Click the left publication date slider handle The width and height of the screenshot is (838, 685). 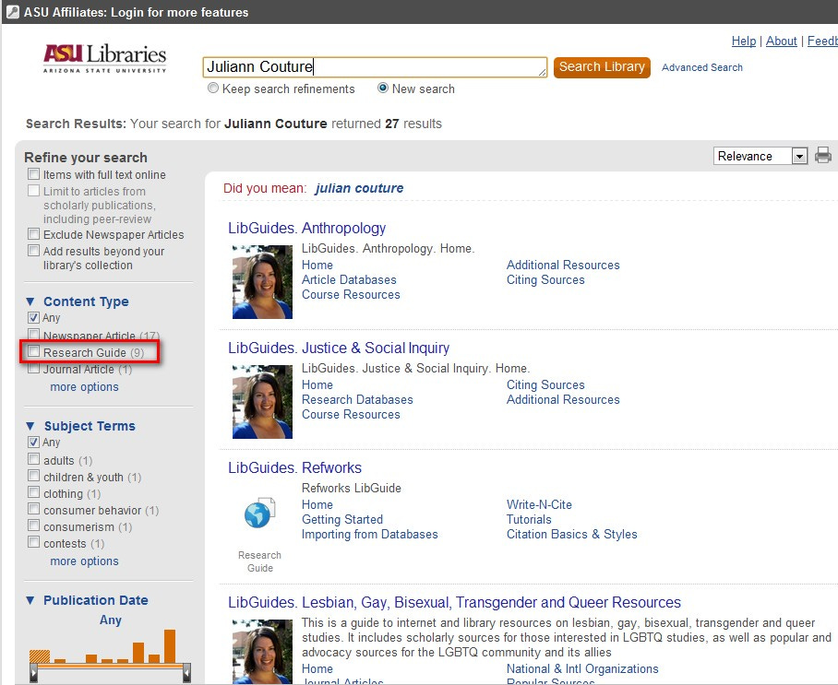(x=33, y=672)
